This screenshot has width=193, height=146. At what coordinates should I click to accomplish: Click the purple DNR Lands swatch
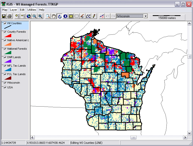pos(8,61)
